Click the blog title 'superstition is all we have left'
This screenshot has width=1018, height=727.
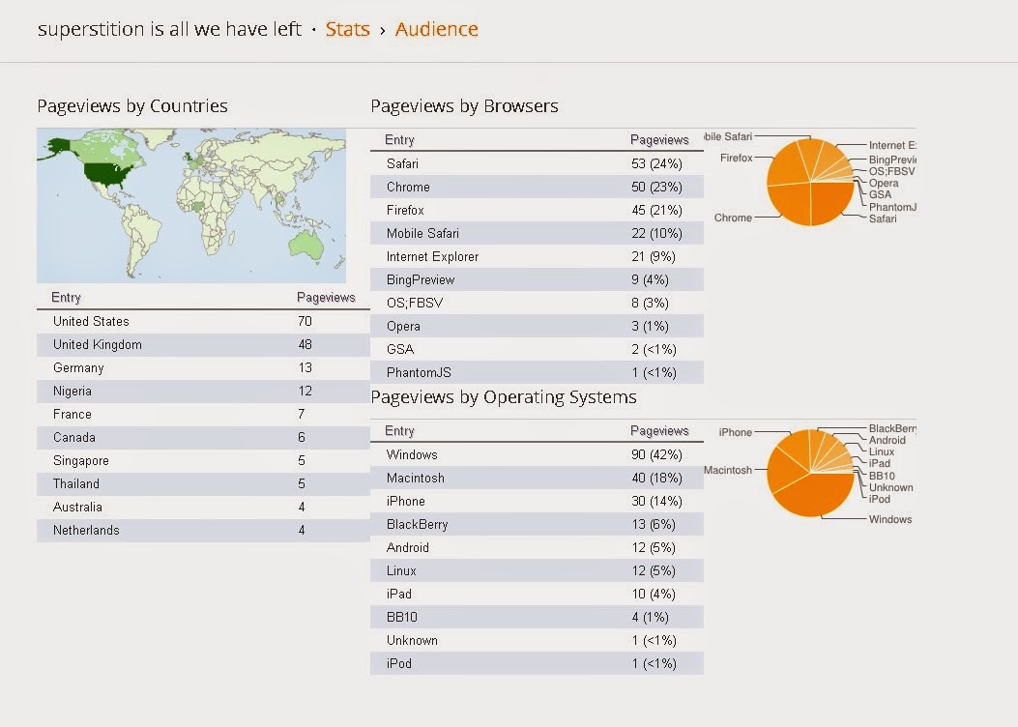pos(169,29)
